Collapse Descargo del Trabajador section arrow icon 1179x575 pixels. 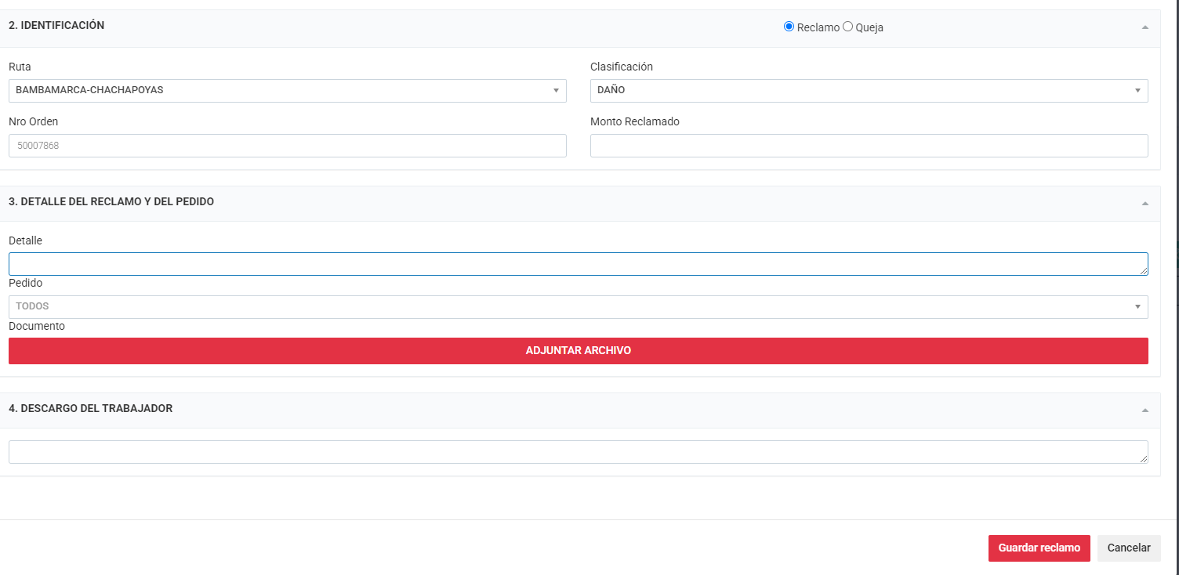tap(1145, 410)
